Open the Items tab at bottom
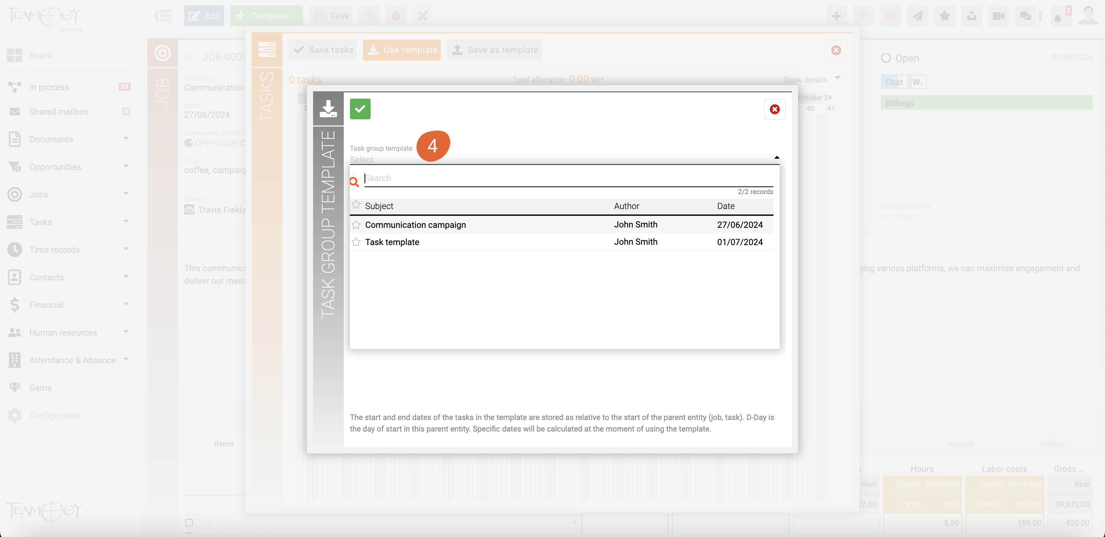The width and height of the screenshot is (1105, 537). pyautogui.click(x=224, y=444)
